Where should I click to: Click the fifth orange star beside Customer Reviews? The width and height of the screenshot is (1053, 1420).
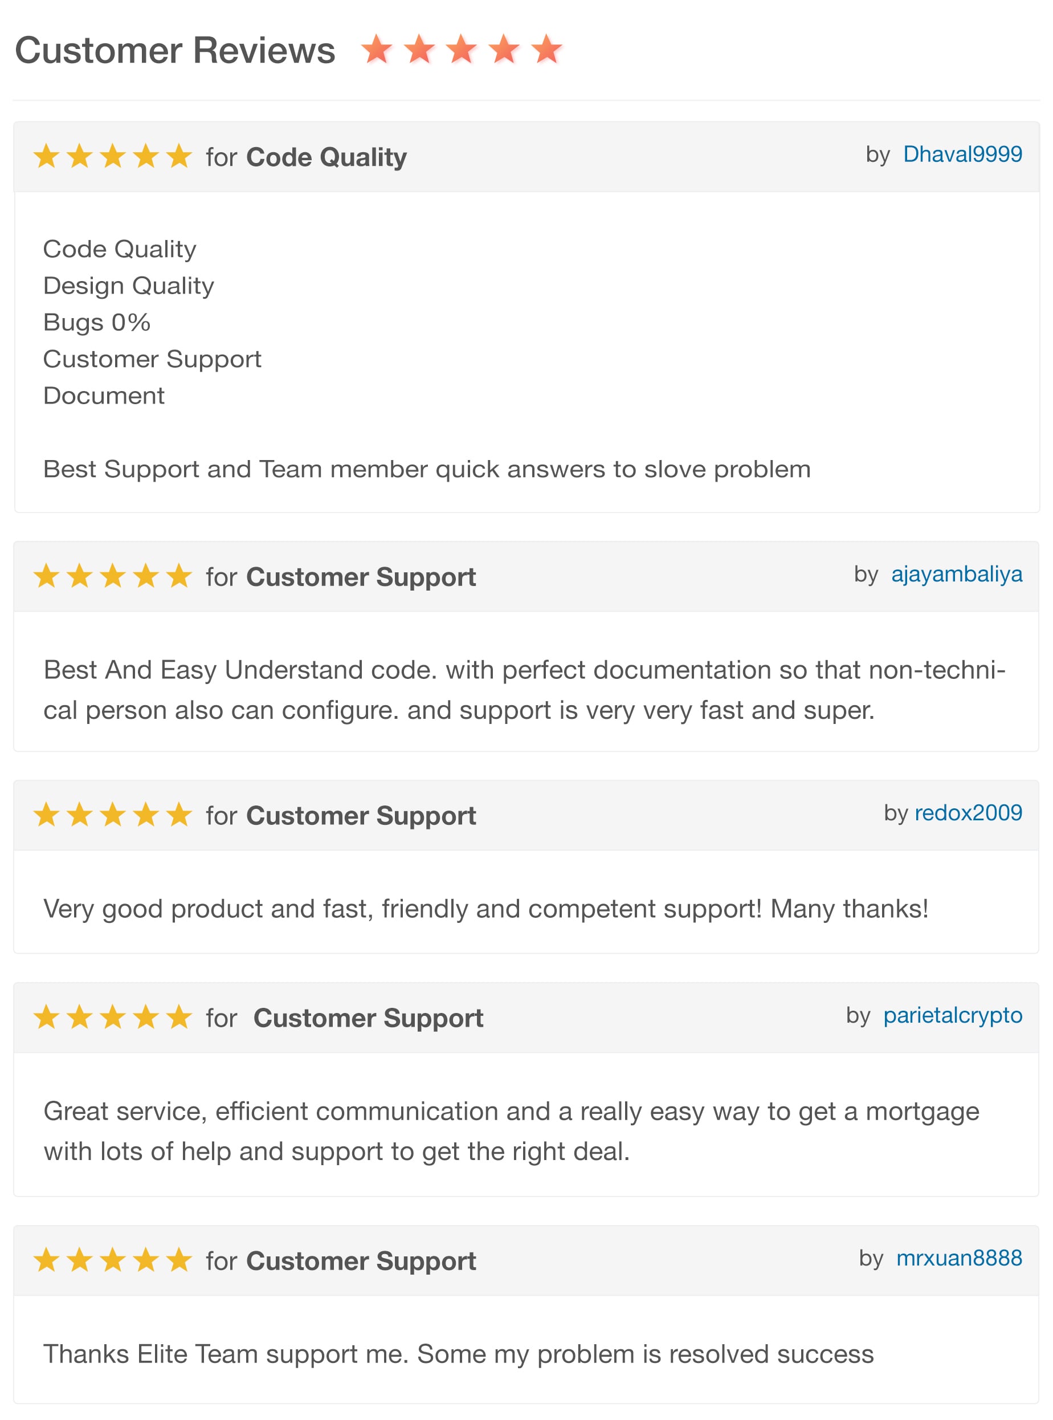[547, 50]
